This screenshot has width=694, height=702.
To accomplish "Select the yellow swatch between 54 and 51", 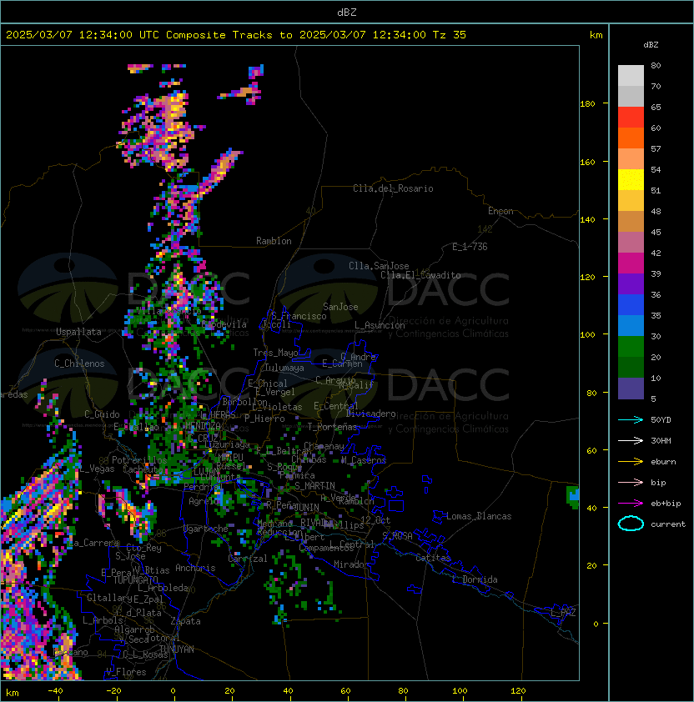I will (x=631, y=179).
